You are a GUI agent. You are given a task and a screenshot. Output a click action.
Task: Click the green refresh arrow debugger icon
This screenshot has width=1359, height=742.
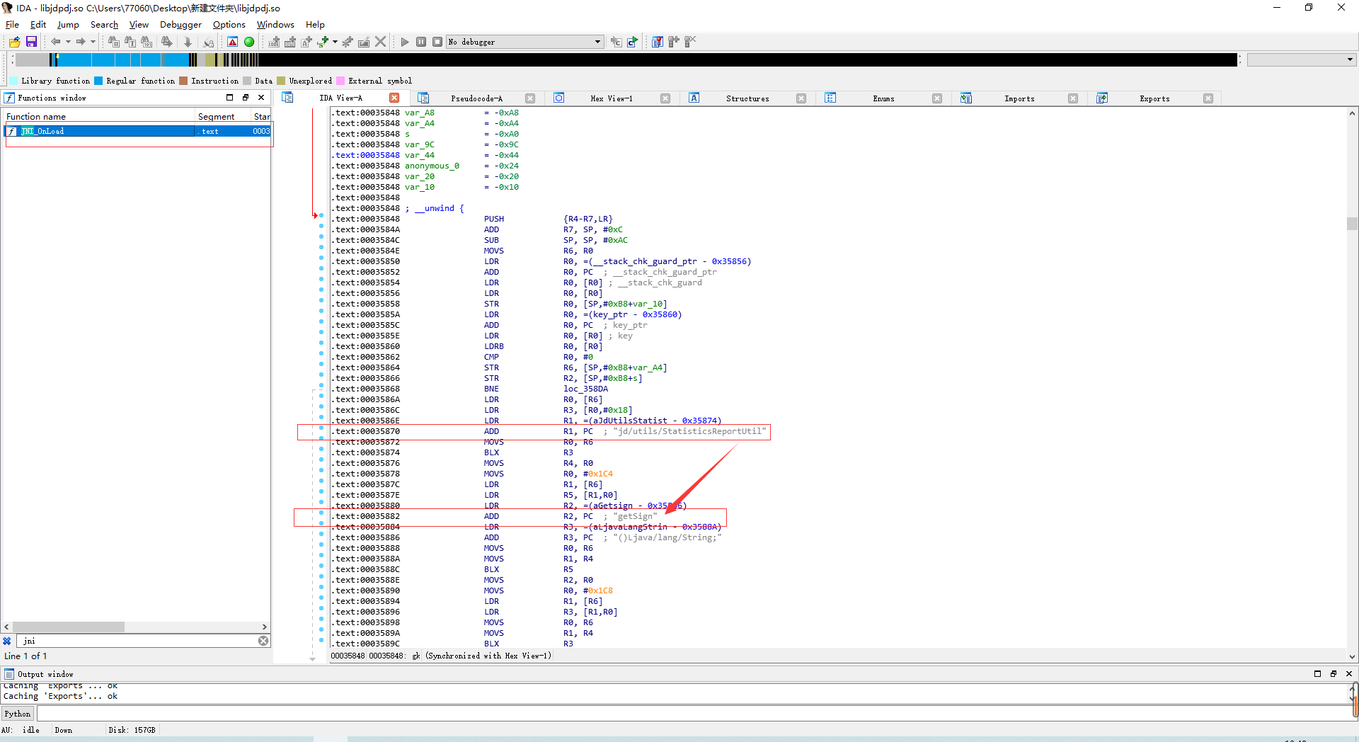click(x=632, y=42)
